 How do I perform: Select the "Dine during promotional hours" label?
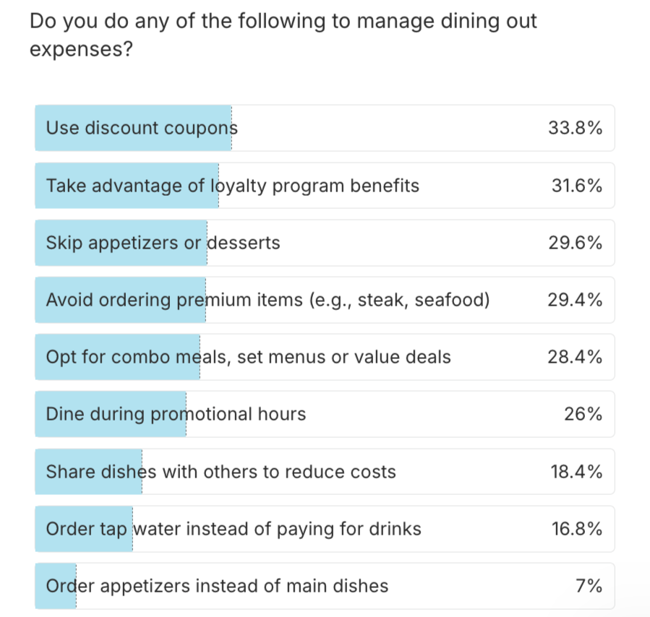click(176, 415)
